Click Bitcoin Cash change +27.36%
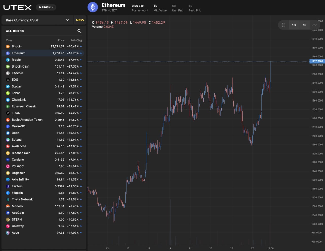Image resolution: width=325 pixels, height=251 pixels. coord(73,66)
